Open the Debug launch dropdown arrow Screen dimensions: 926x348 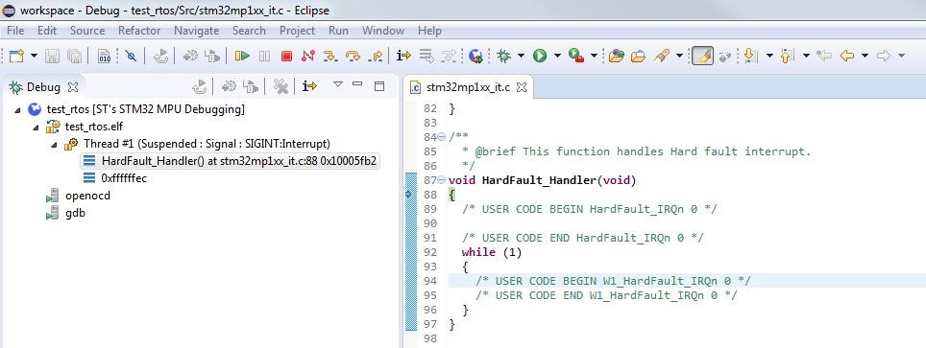521,56
